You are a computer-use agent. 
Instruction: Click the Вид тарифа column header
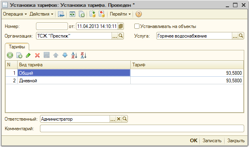click(x=74, y=65)
